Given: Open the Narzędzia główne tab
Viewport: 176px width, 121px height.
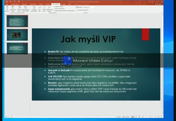Looking at the screenshot, I should pyautogui.click(x=15, y=4).
